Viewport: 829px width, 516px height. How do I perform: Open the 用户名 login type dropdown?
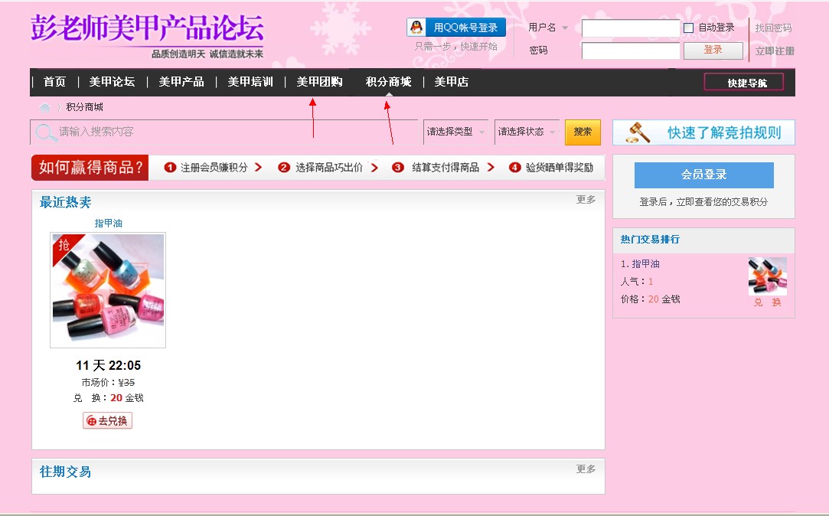click(x=565, y=28)
